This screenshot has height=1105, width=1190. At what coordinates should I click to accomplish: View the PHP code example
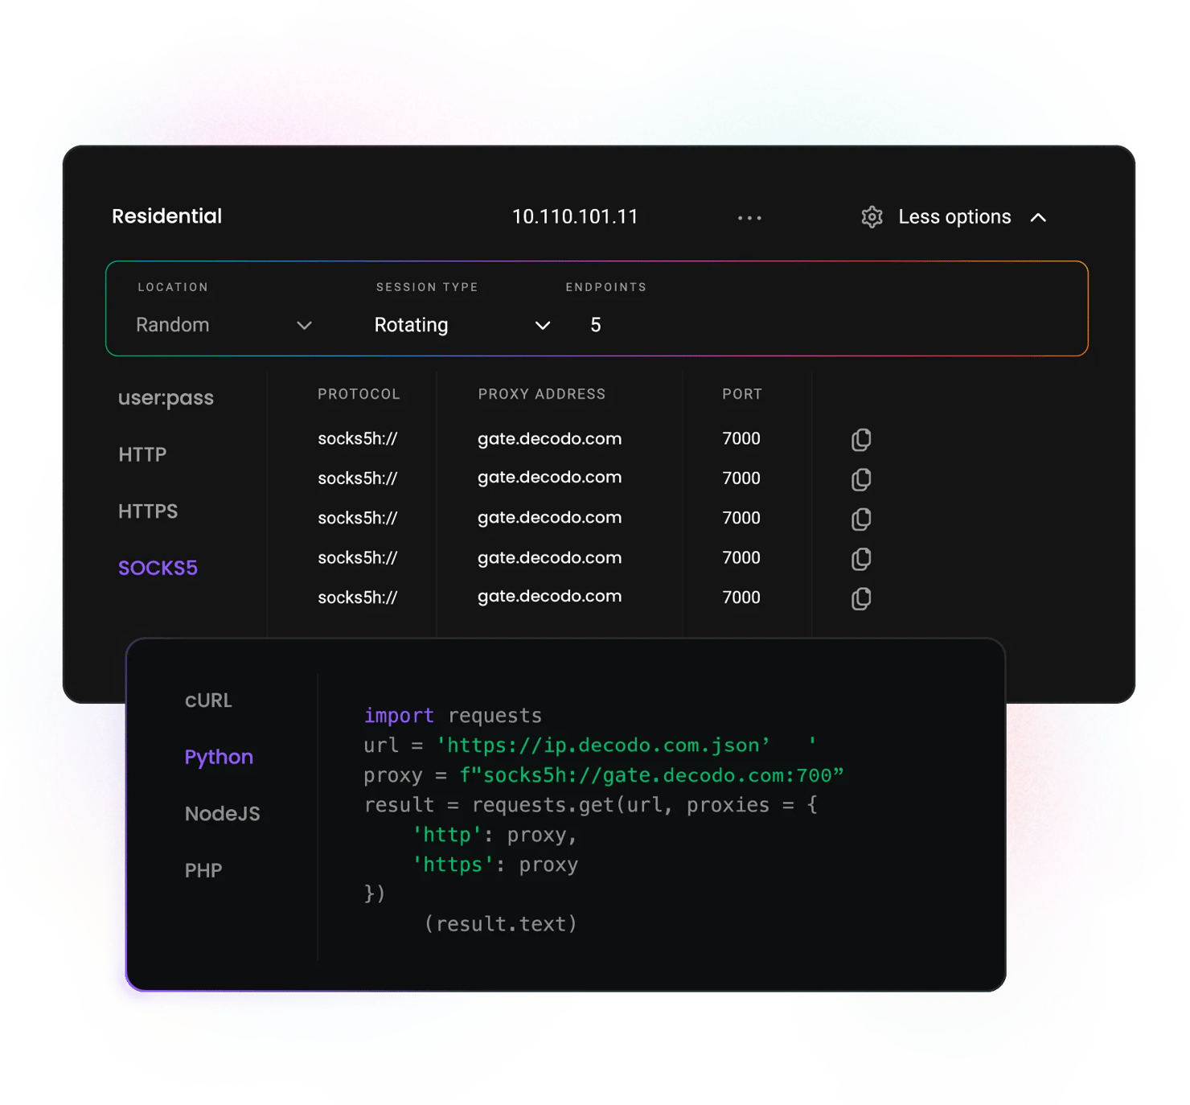click(x=203, y=871)
